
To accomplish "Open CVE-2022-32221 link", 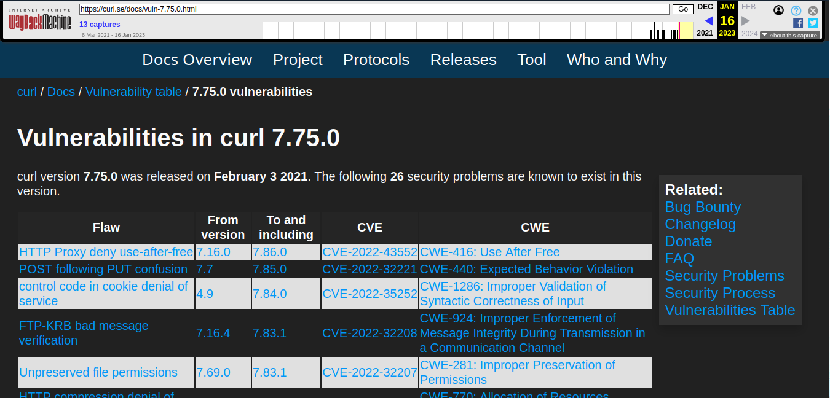I will [370, 269].
